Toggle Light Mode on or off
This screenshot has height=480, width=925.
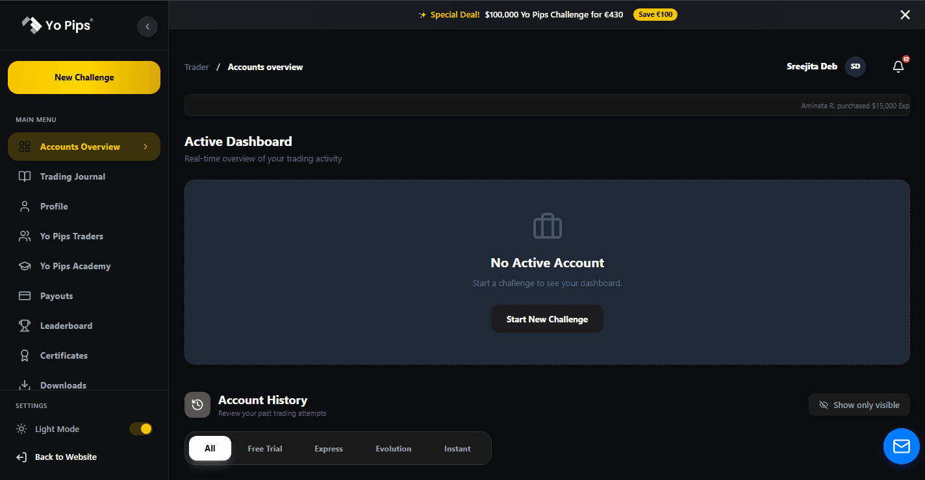tap(140, 429)
